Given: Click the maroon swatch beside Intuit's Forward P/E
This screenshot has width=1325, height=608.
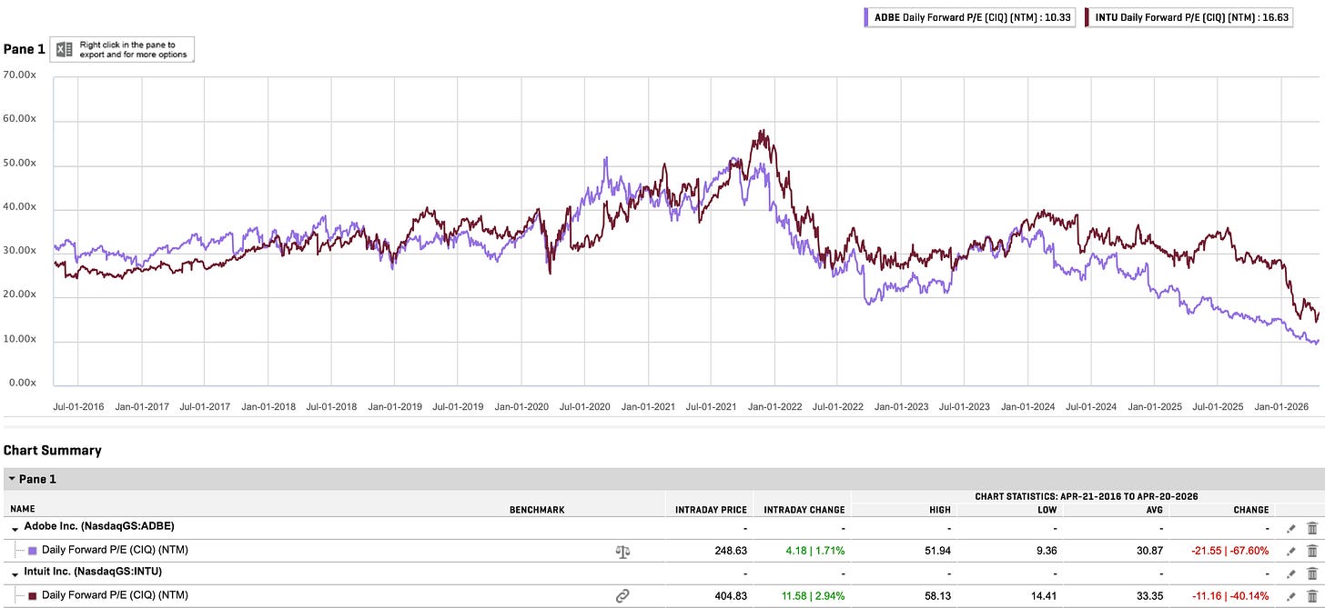Looking at the screenshot, I should point(34,595).
